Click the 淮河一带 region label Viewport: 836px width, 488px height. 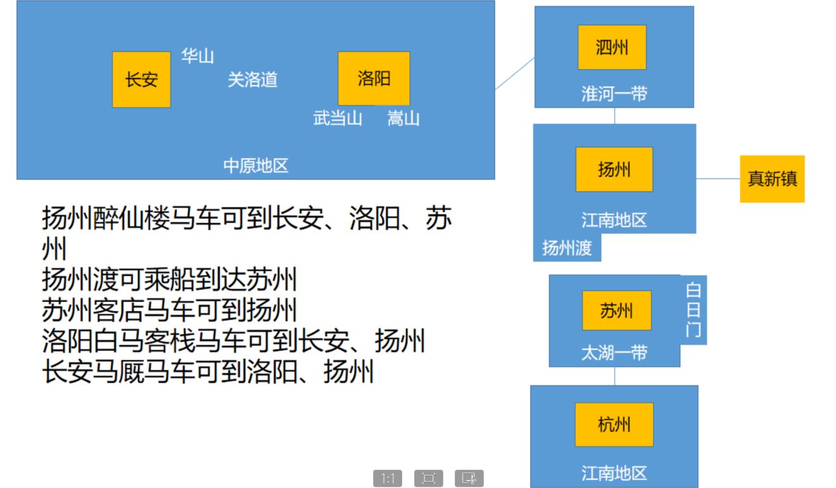[614, 94]
